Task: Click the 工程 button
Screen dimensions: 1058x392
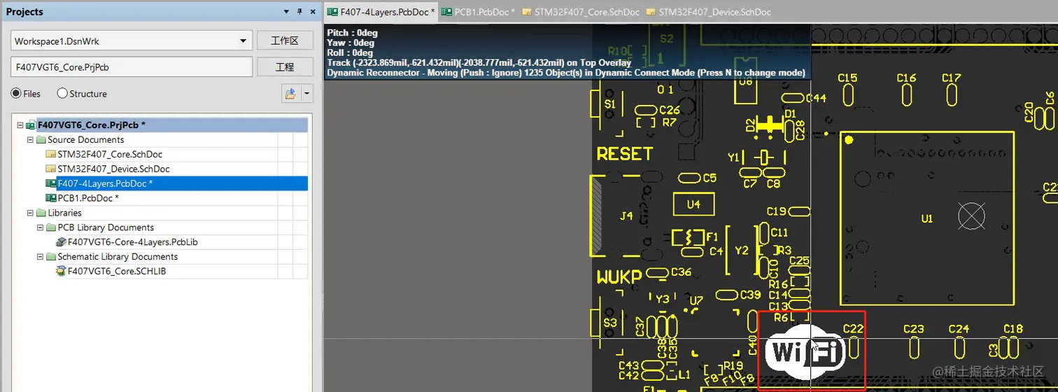Action: 285,67
